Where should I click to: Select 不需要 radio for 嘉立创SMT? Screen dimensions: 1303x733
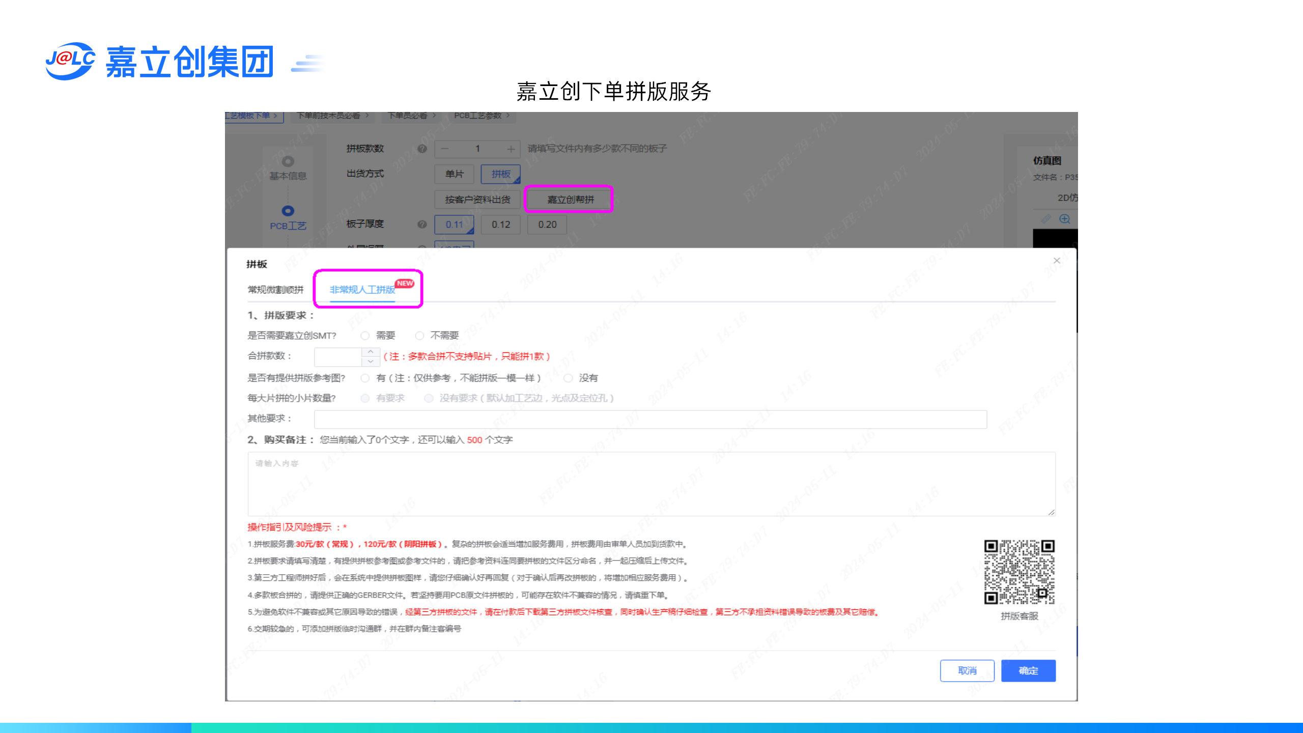(x=419, y=335)
